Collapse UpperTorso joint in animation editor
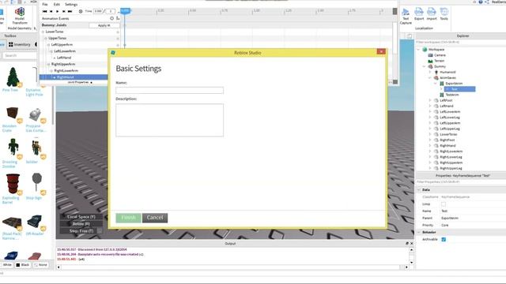 click(46, 39)
